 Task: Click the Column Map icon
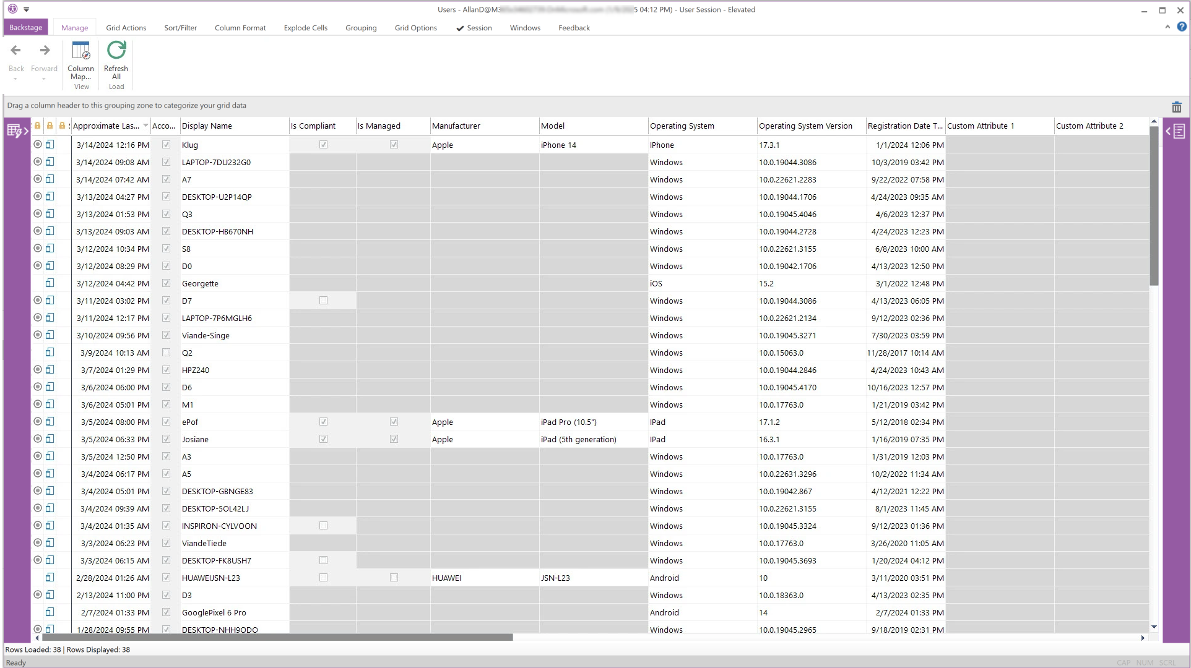click(80, 51)
